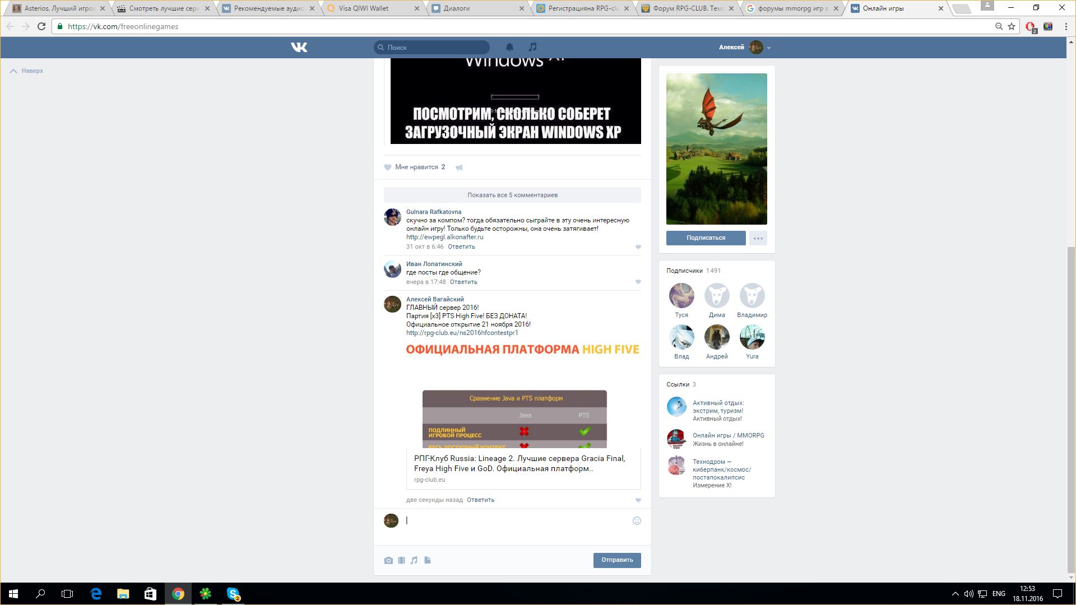Attach audio using music note icon
This screenshot has height=605, width=1076.
[x=414, y=560]
